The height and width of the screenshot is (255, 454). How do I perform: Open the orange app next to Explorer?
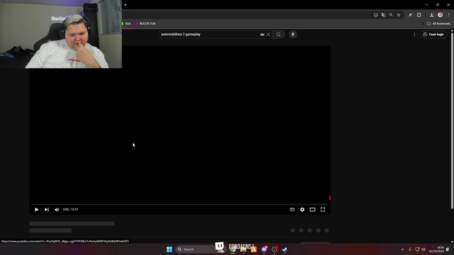coord(254,250)
